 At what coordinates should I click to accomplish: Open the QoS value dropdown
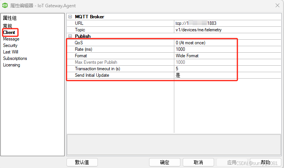(227, 43)
